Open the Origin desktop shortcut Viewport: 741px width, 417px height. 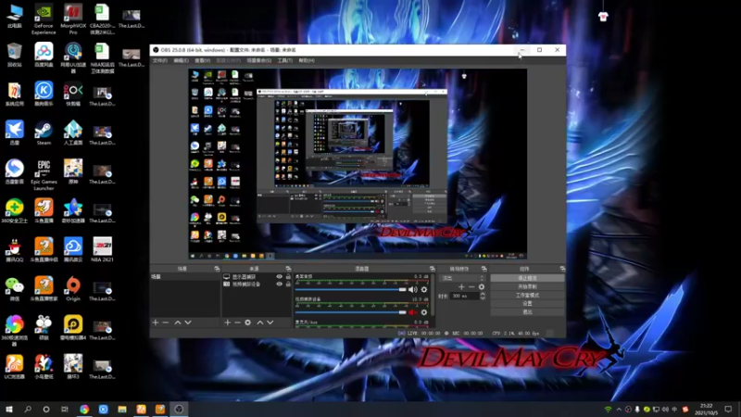point(73,289)
